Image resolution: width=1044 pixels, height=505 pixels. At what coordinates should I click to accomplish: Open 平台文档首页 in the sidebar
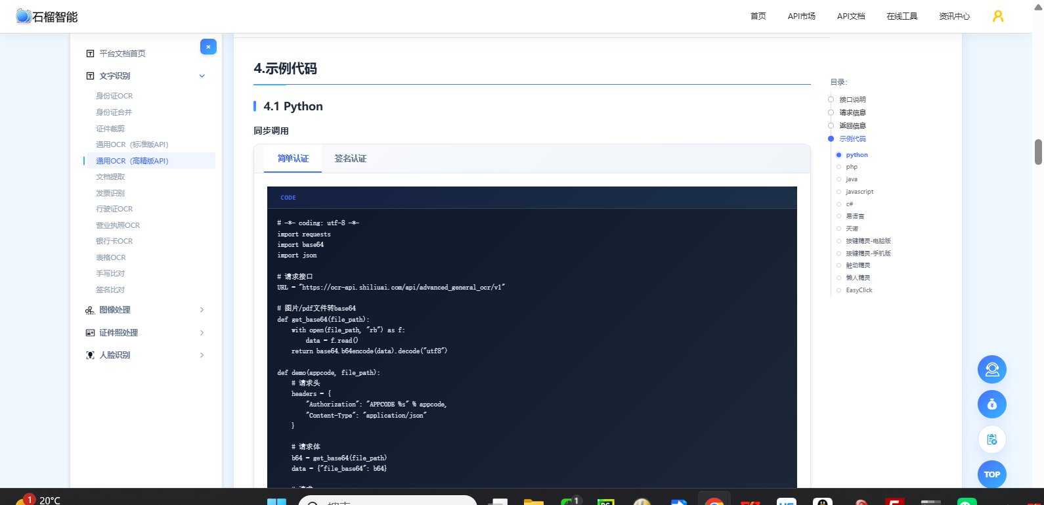coord(122,54)
